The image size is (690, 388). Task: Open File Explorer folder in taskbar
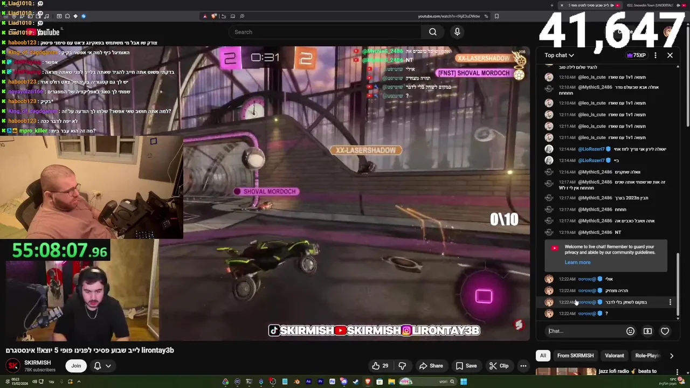pos(391,382)
